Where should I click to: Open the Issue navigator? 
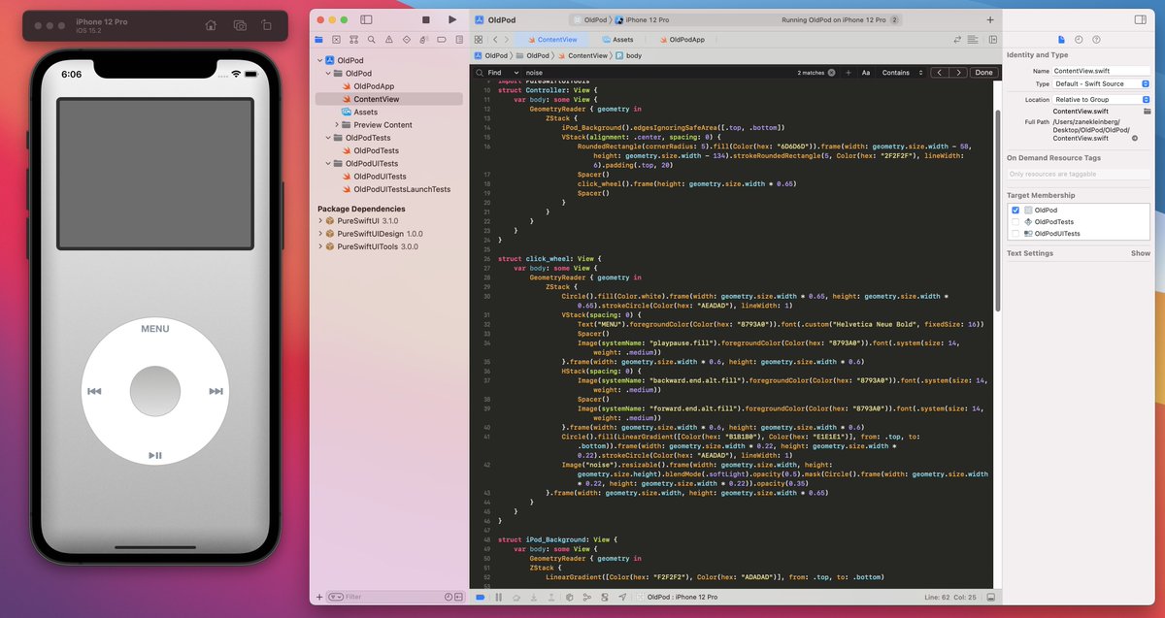click(x=388, y=40)
